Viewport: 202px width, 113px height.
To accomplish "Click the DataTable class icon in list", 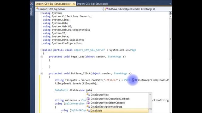I will [x=88, y=110].
